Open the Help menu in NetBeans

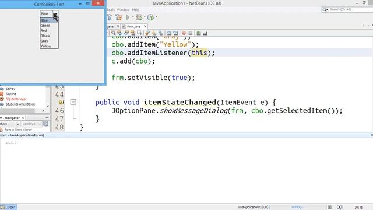pos(136,10)
